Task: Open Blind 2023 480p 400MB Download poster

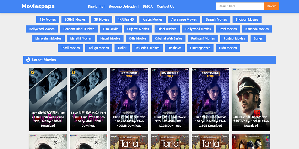Action: point(129,100)
